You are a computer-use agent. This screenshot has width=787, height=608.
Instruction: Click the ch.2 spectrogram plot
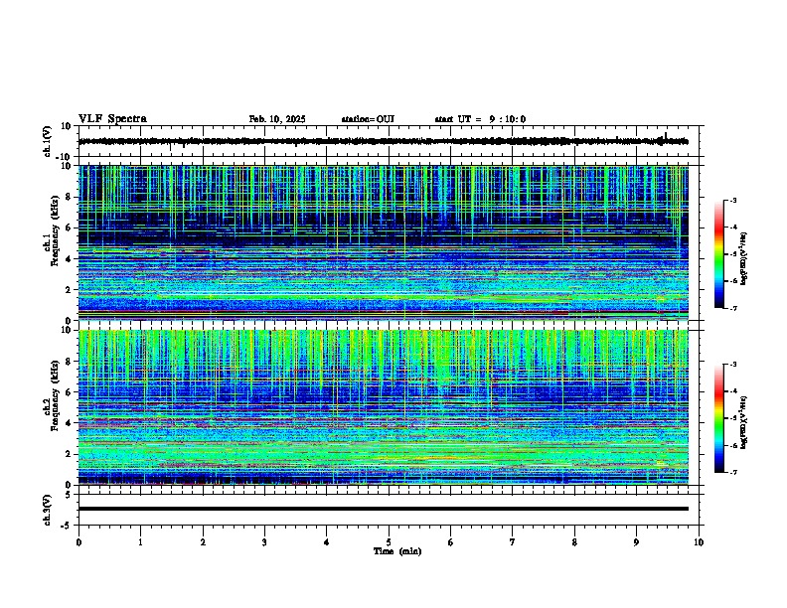[384, 407]
